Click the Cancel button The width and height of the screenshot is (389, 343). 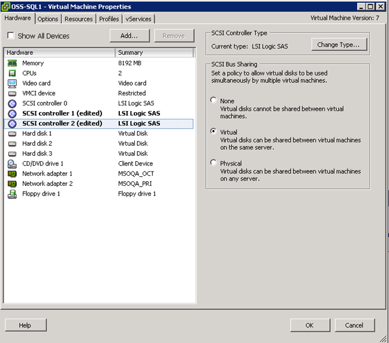355,325
